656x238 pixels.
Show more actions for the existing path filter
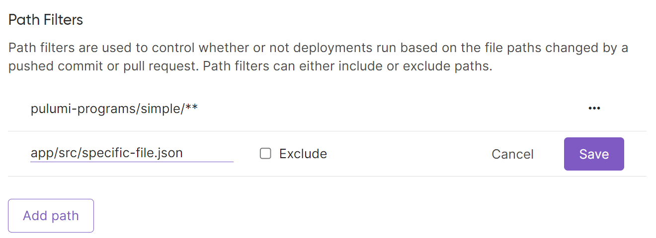coord(594,109)
